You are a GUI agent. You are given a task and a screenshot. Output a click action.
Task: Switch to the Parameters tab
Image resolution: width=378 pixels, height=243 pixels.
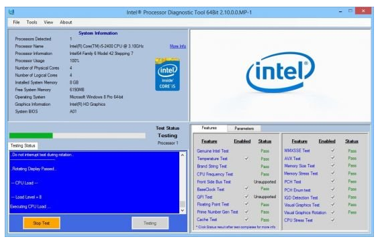(x=244, y=129)
